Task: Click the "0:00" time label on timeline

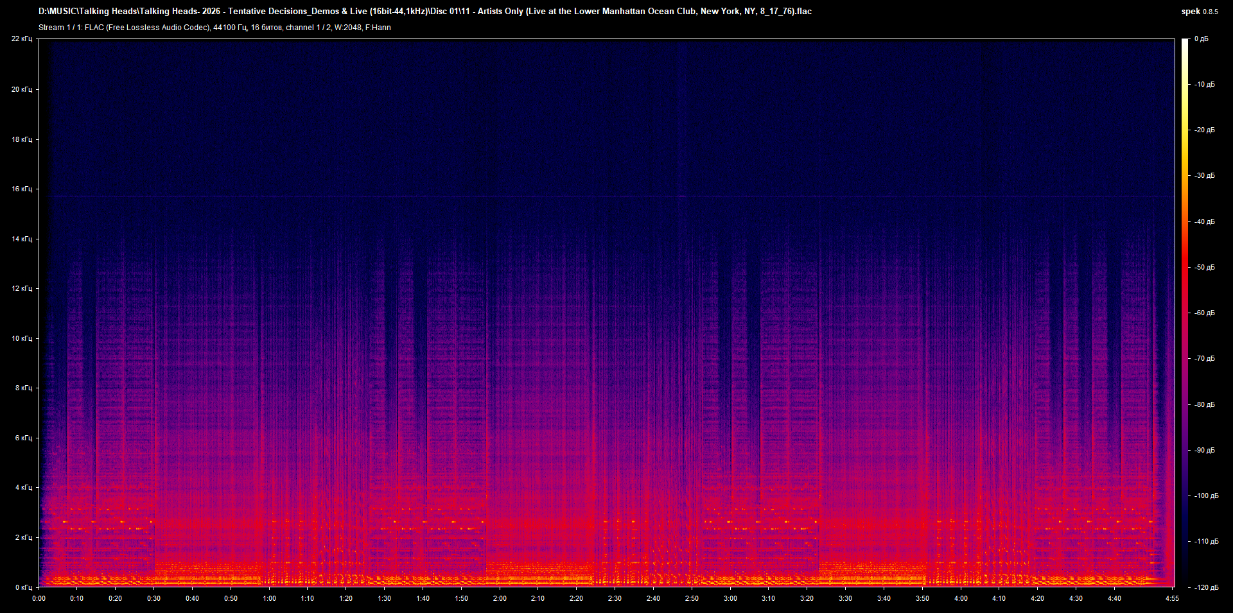Action: (39, 598)
